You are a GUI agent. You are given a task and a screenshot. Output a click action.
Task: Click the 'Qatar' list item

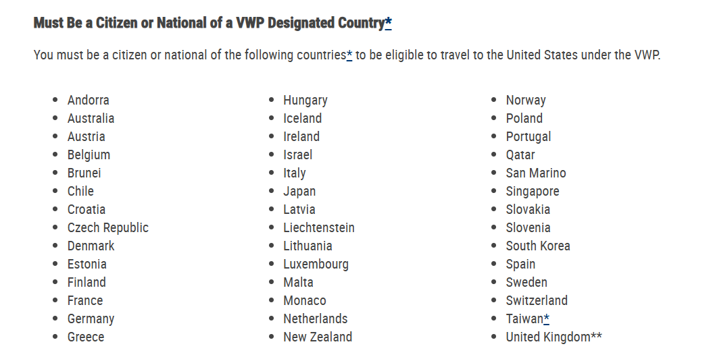coord(520,155)
